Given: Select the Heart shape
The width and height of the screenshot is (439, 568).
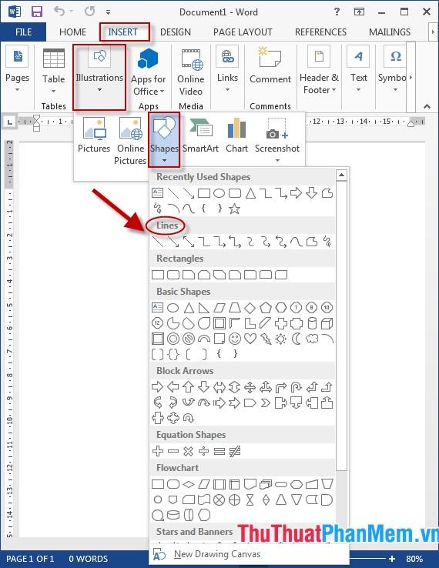Looking at the screenshot, I should [x=250, y=339].
